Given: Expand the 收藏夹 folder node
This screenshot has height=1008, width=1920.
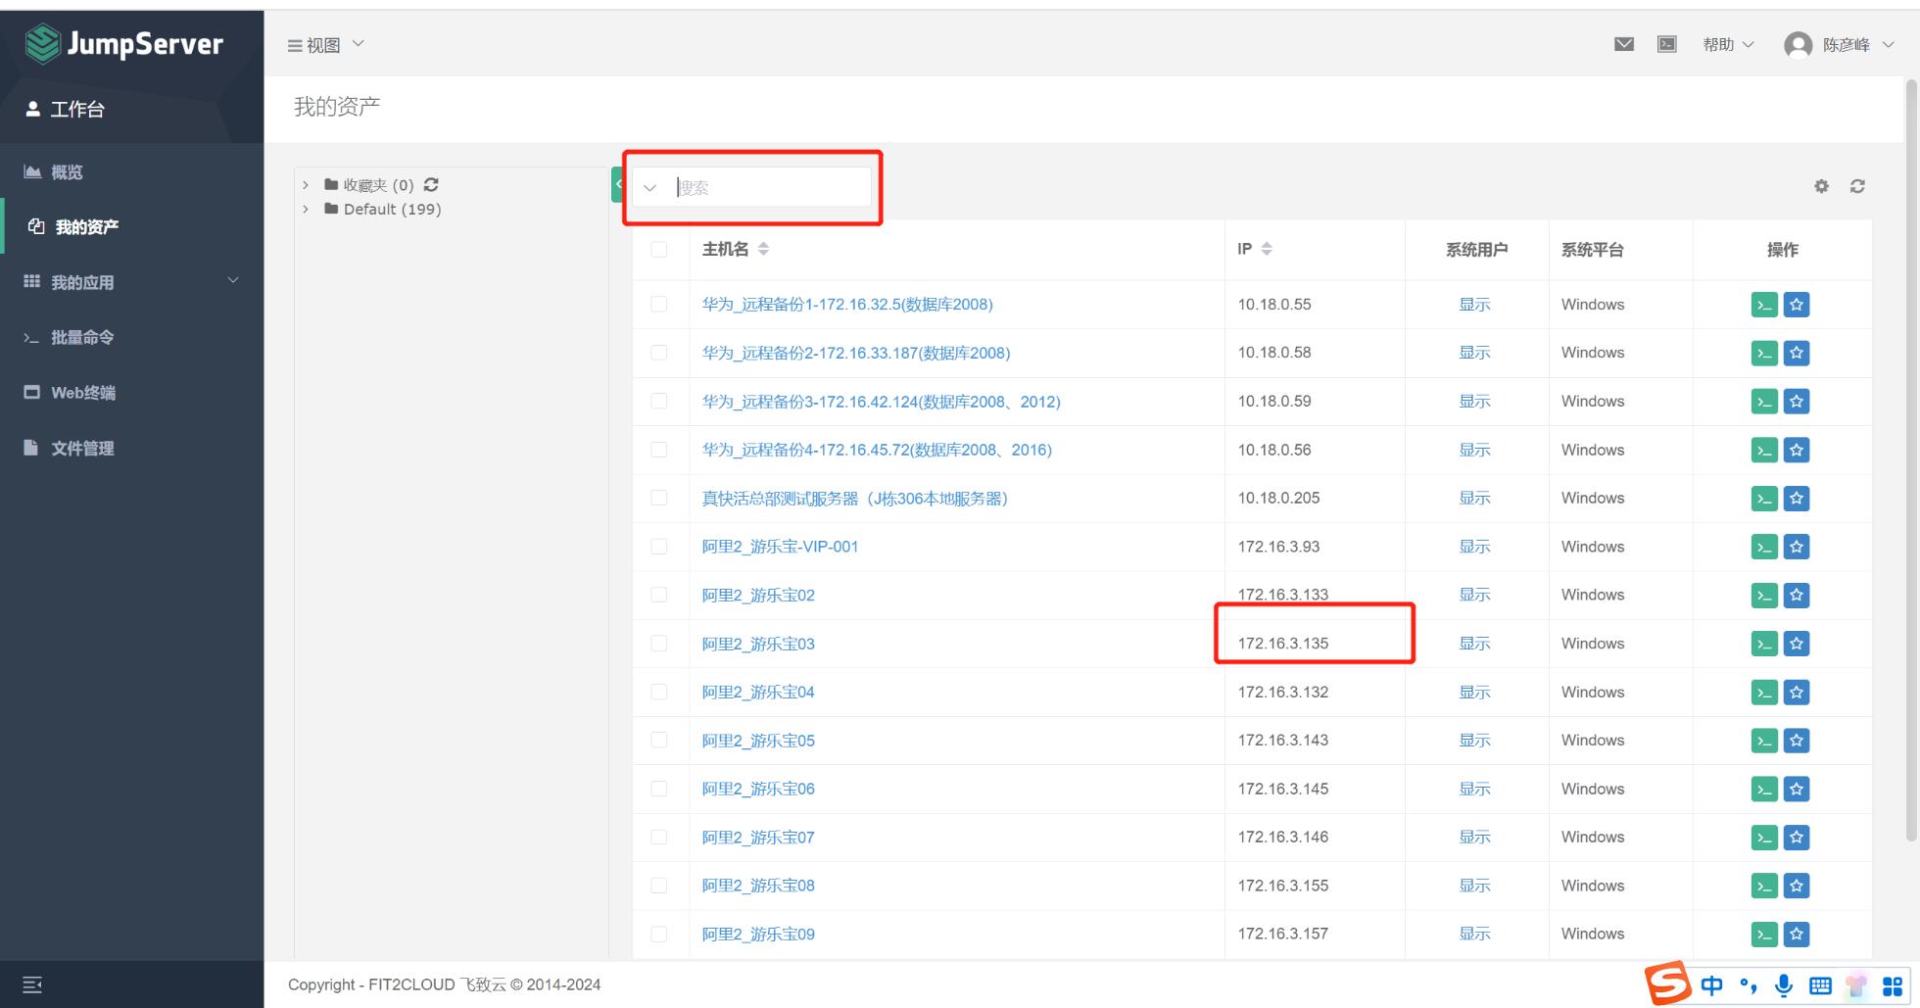Looking at the screenshot, I should 306,184.
